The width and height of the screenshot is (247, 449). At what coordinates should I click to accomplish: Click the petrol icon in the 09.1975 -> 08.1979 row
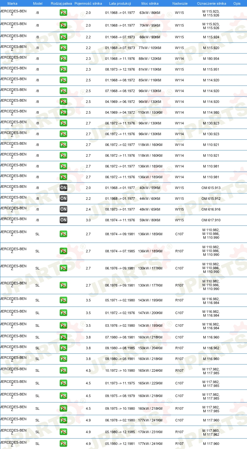pyautogui.click(x=63, y=396)
